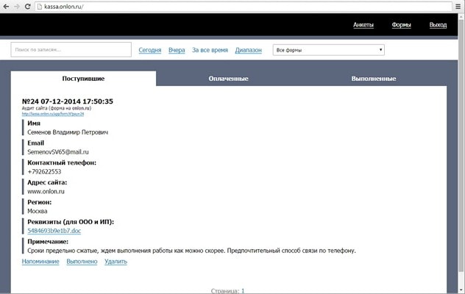The height and width of the screenshot is (294, 465).
Task: Click the Контактный телефон label
Action: [x=62, y=162]
